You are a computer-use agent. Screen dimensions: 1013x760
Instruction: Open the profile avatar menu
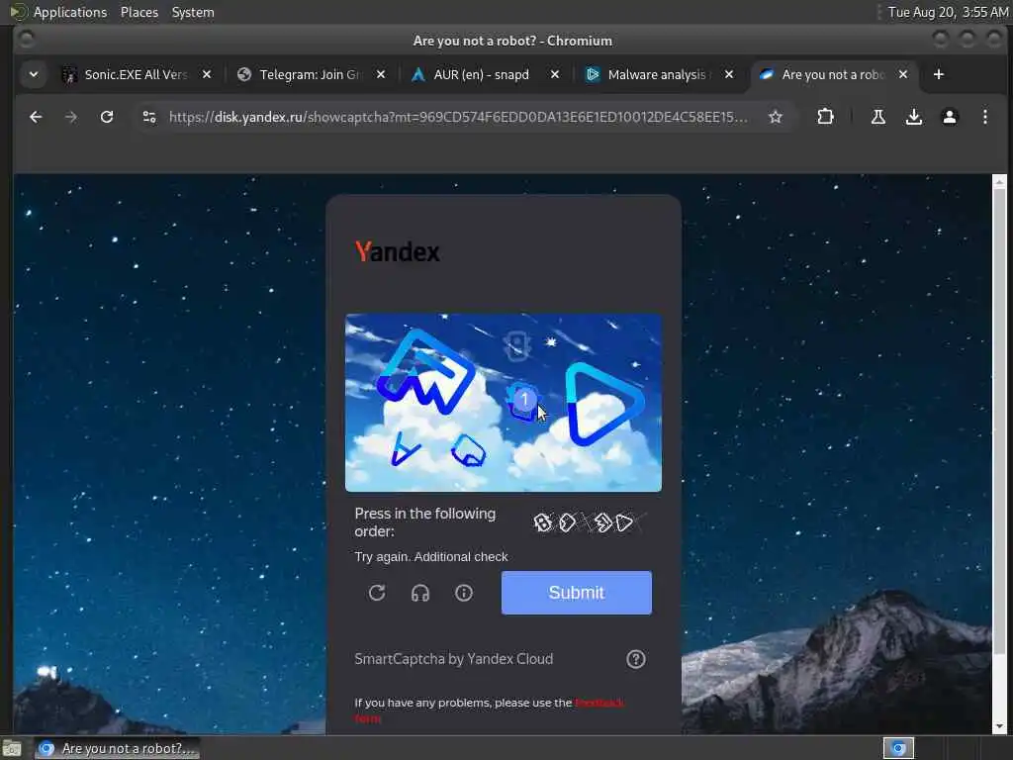point(949,117)
